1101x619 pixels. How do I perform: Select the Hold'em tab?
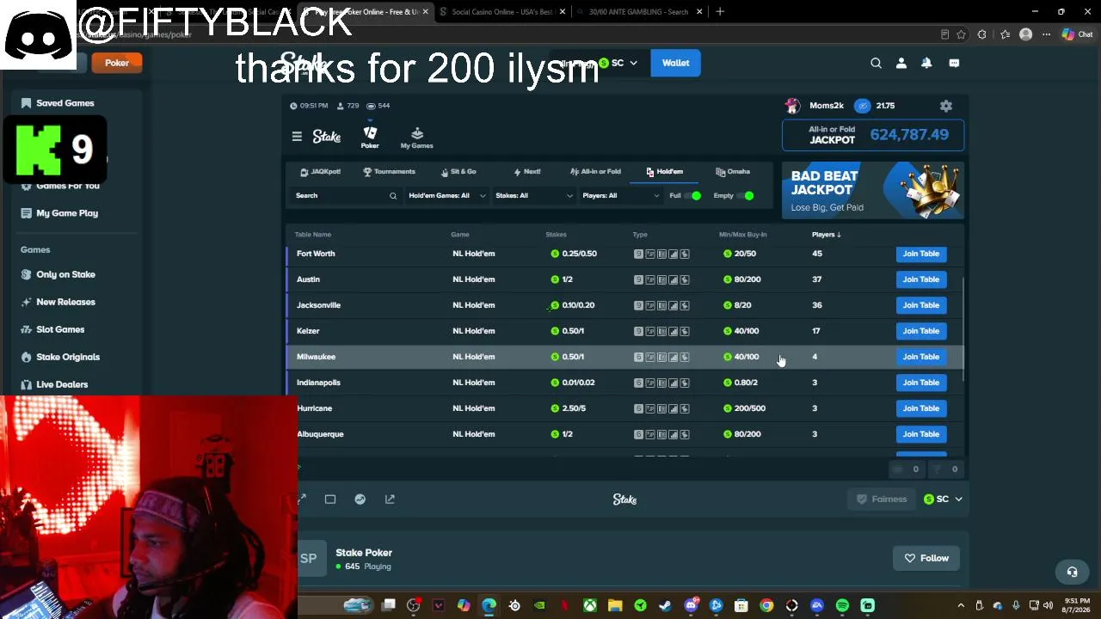664,172
